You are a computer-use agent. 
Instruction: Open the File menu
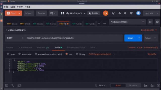[6, 7]
